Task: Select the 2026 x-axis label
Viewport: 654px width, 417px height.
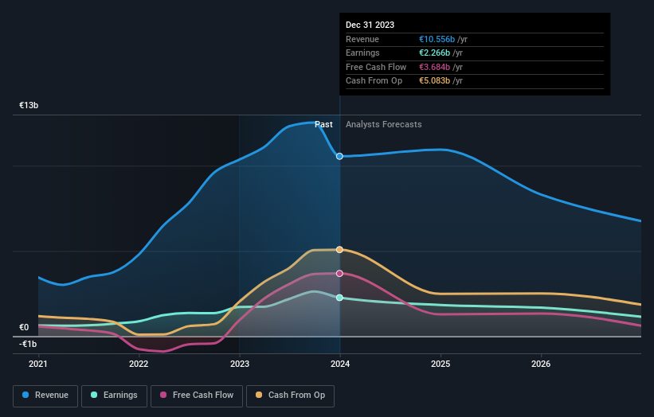Action: [x=541, y=364]
